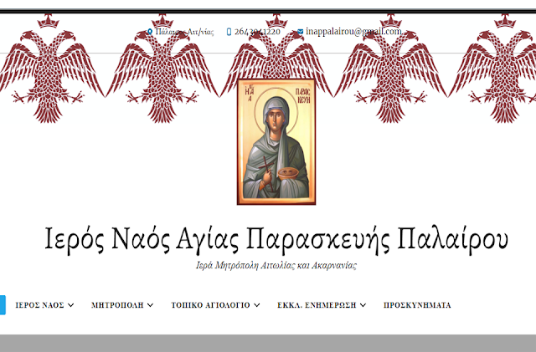Click the Ιερά Μητρόπολη Αιτωλίας και Ακαρνανίας tagline
Image resolution: width=536 pixels, height=352 pixels.
click(x=276, y=265)
